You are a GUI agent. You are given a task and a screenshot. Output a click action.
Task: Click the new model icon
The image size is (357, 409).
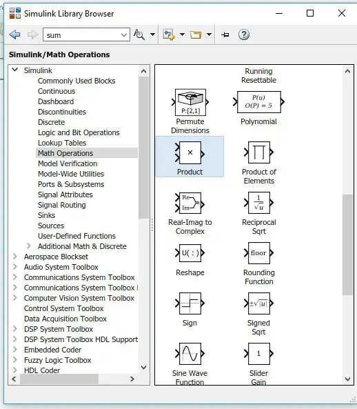coord(168,34)
